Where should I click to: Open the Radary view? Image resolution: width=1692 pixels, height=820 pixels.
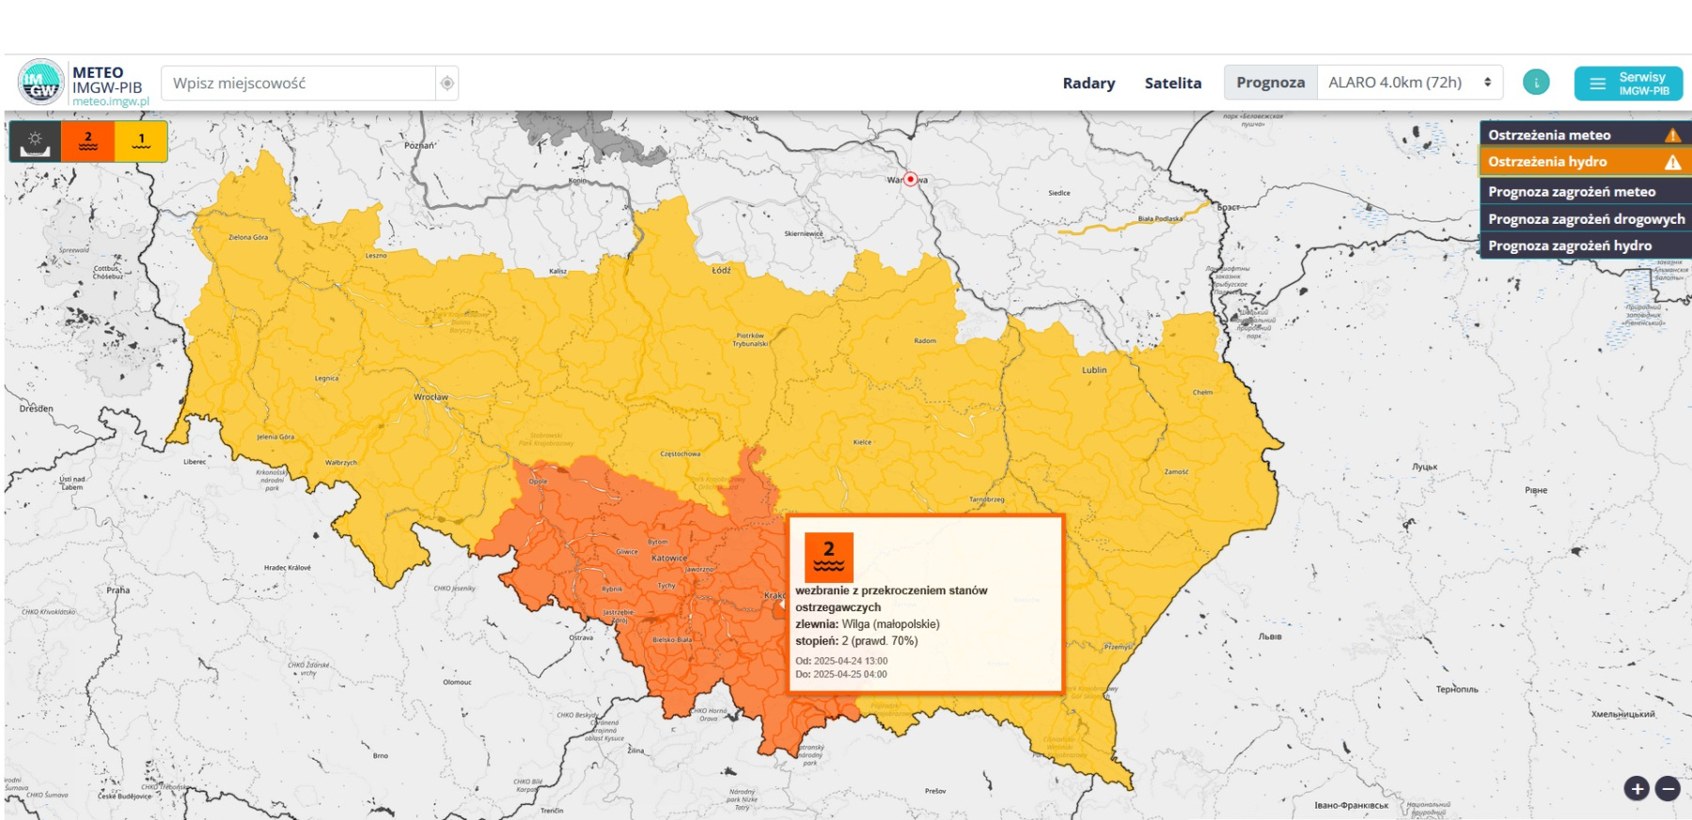pos(1089,83)
